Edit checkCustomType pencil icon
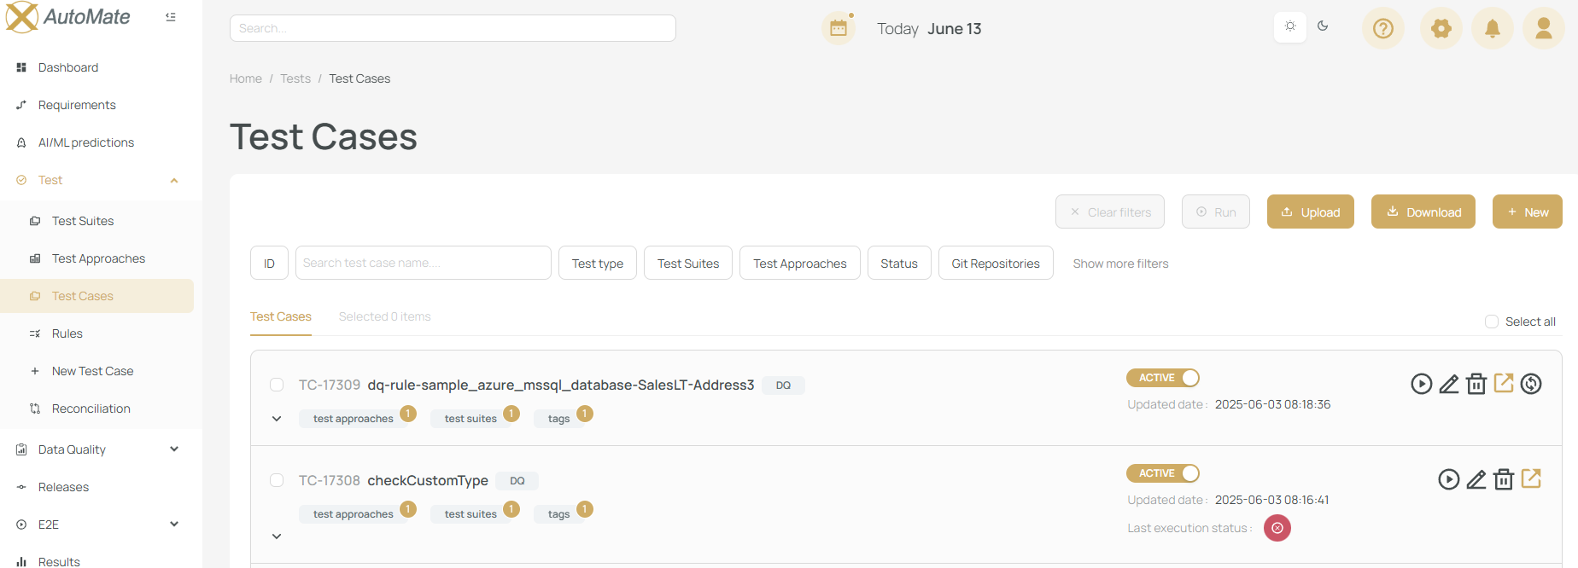The height and width of the screenshot is (568, 1578). tap(1476, 479)
